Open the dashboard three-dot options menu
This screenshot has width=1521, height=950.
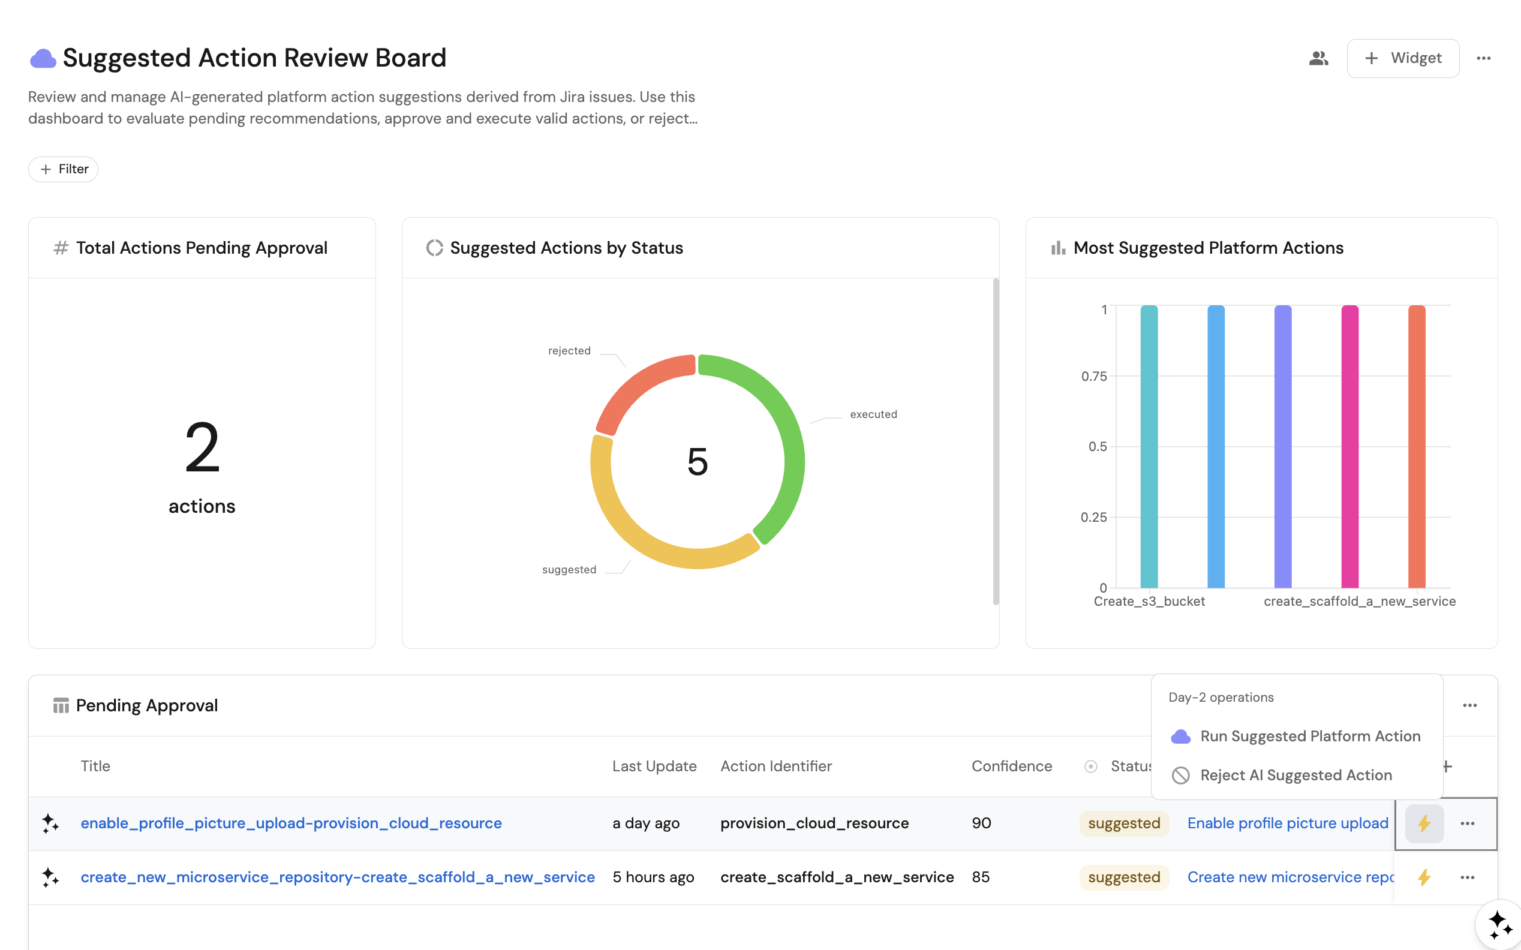(1483, 58)
